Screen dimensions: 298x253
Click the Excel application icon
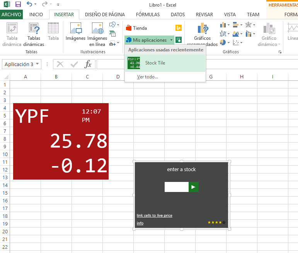(7, 4)
